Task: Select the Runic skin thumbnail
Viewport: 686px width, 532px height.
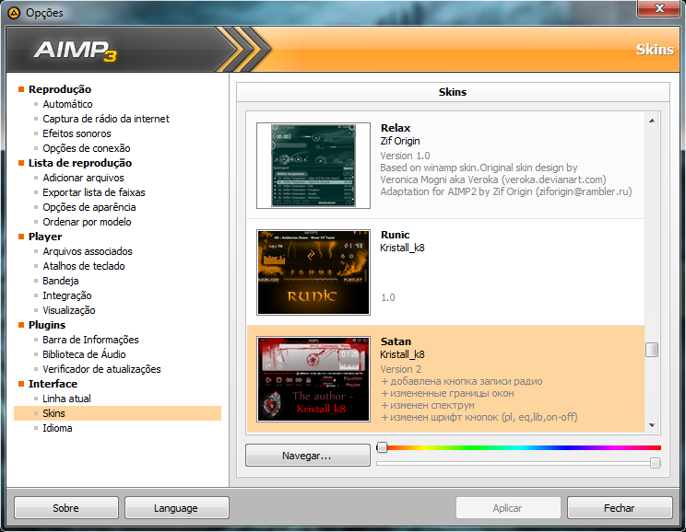Action: point(313,272)
